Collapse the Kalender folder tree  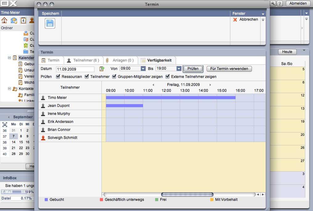point(10,58)
